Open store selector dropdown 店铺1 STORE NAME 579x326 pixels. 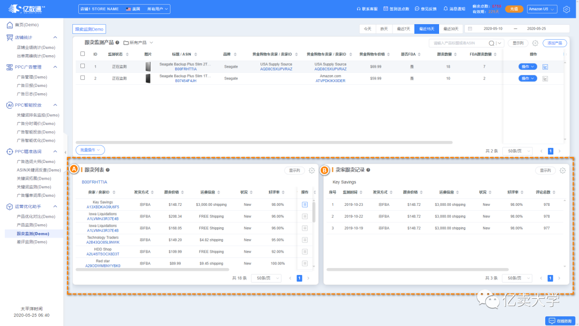pyautogui.click(x=124, y=9)
